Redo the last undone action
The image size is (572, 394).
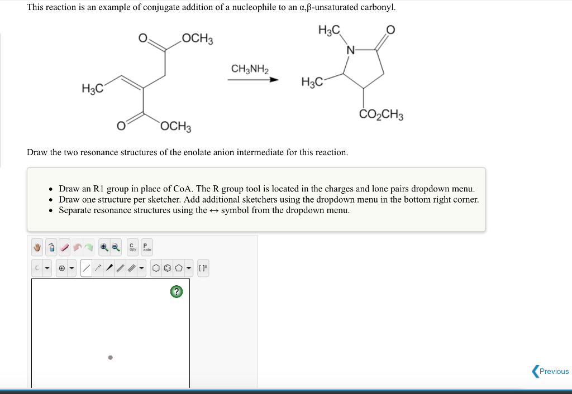(x=89, y=247)
